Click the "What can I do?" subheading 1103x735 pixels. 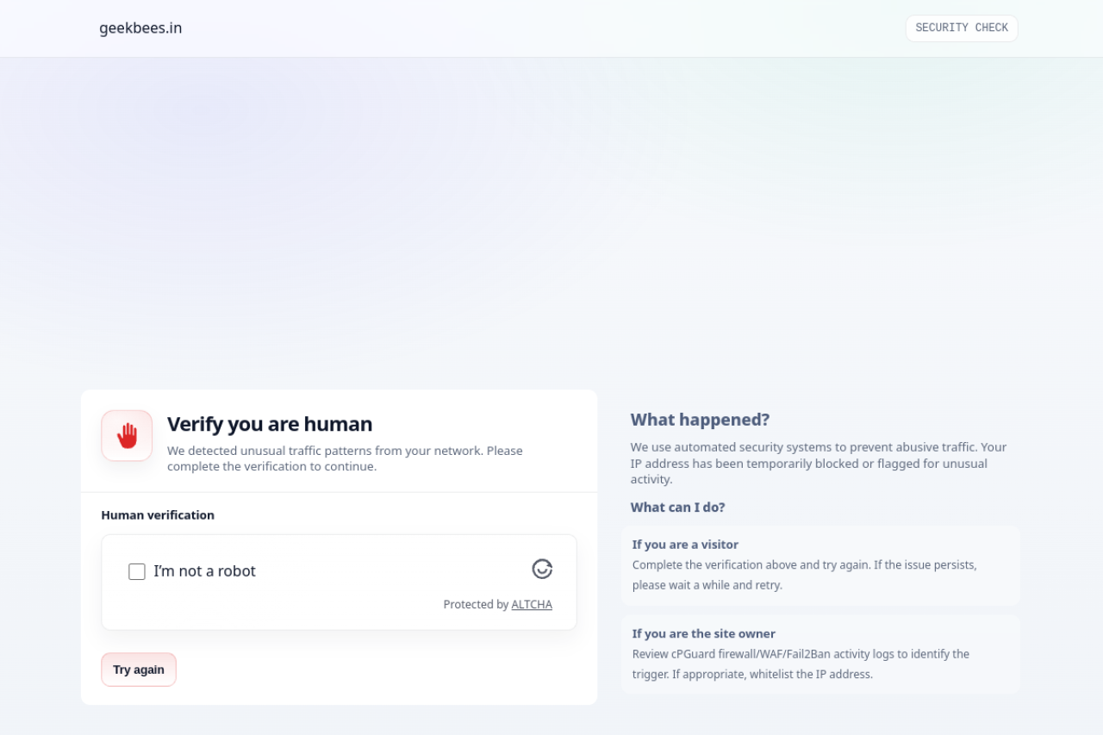[677, 508]
